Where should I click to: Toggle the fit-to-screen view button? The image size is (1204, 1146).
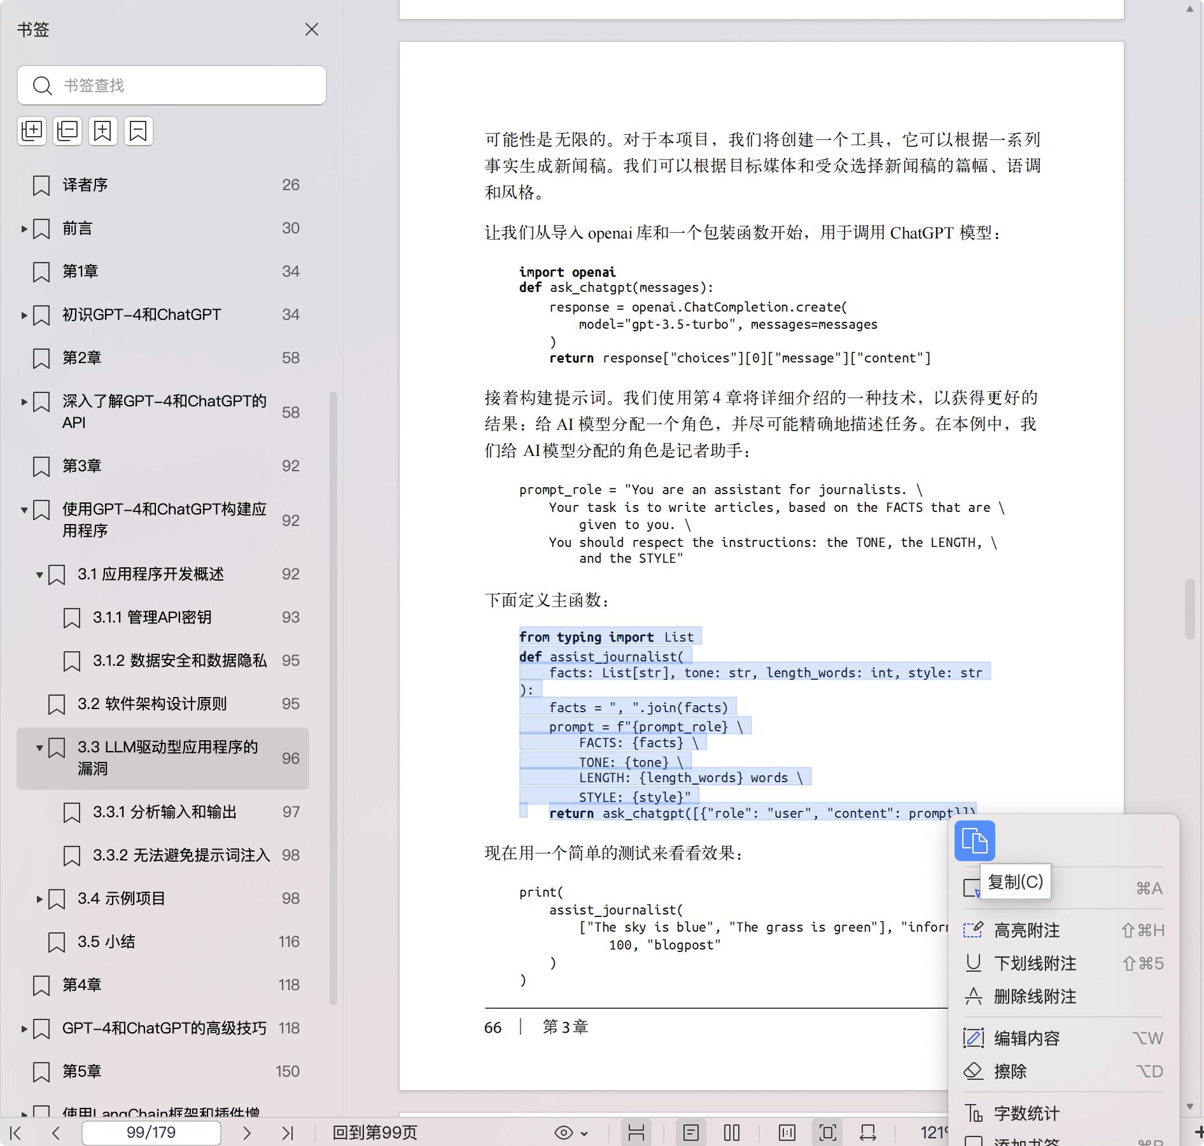pos(828,1133)
